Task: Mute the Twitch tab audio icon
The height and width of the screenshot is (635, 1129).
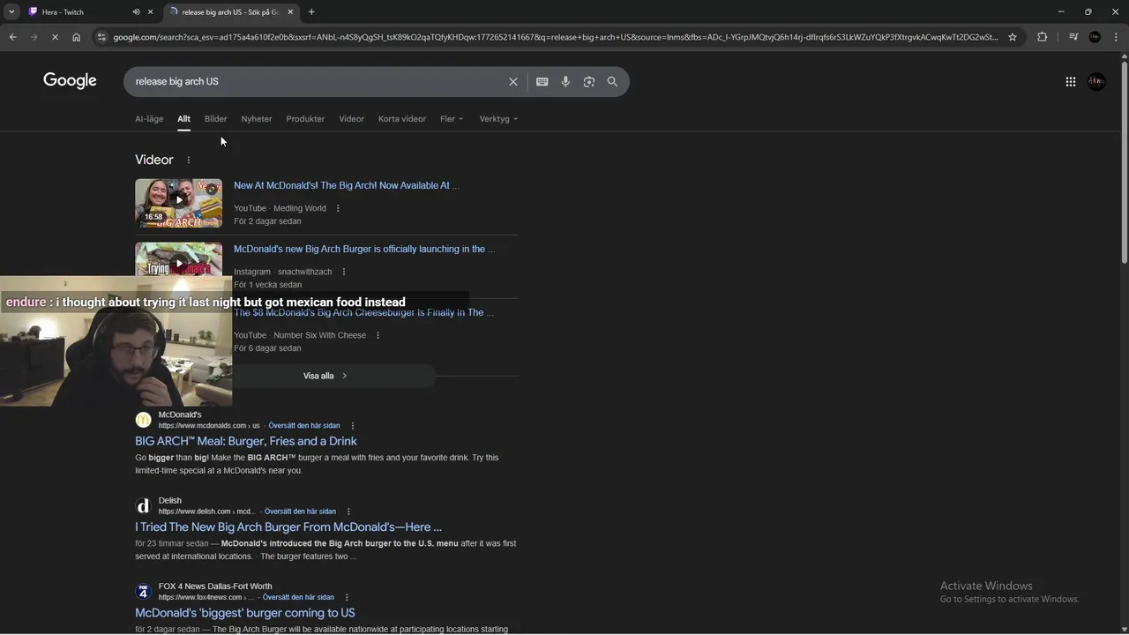Action: pos(136,11)
